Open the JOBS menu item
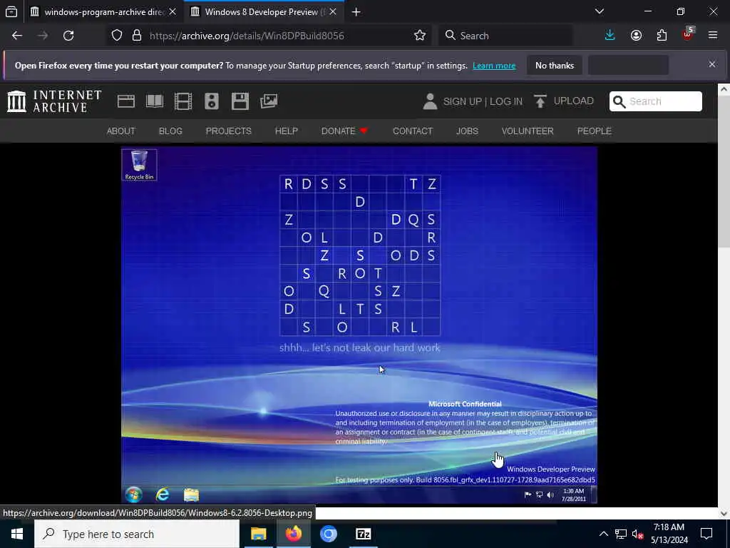Image resolution: width=730 pixels, height=548 pixels. 467,131
